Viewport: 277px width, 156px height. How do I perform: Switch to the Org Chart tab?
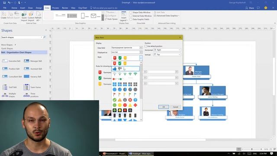tap(83, 8)
